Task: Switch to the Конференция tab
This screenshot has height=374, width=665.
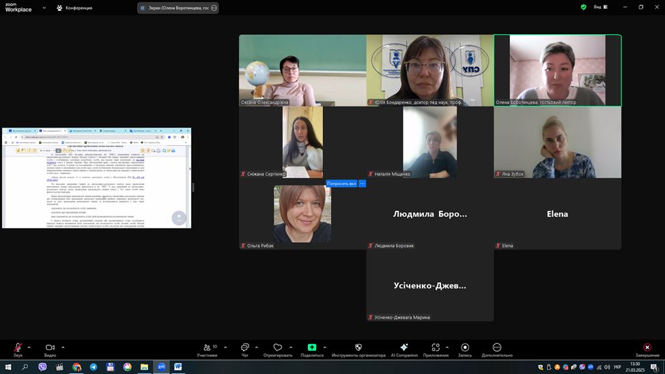Action: tap(75, 8)
